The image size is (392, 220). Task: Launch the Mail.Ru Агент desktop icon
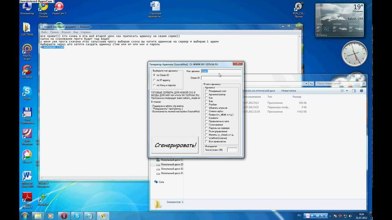pyautogui.click(x=27, y=52)
